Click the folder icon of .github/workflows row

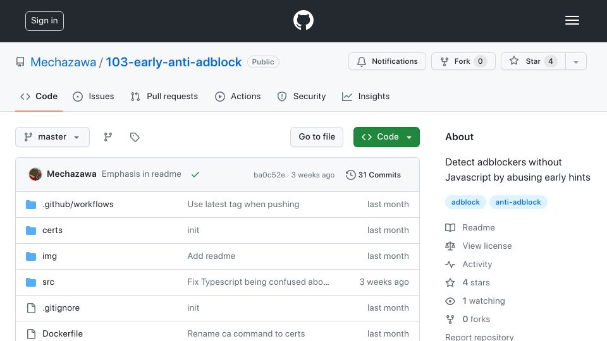[x=31, y=204]
